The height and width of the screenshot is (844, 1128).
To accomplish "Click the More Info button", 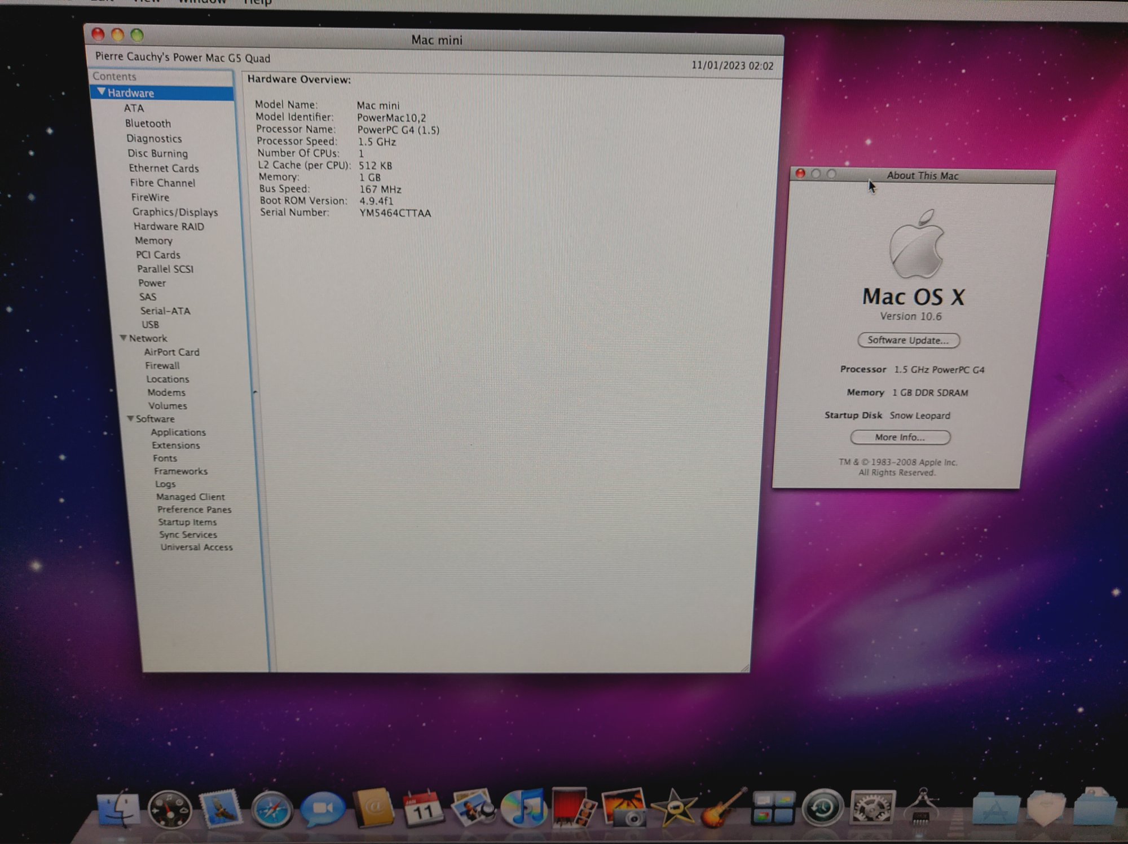I will (x=900, y=437).
